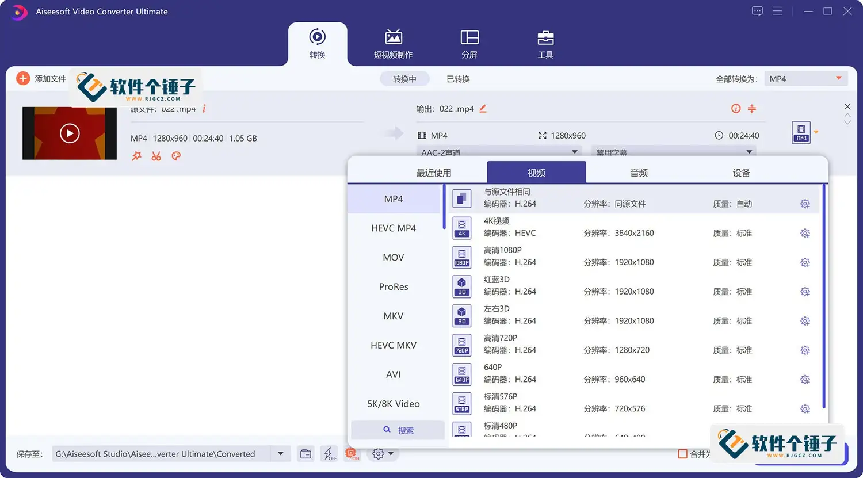
Task: Open the rename pencil next to 022.mp4
Action: pyautogui.click(x=483, y=108)
